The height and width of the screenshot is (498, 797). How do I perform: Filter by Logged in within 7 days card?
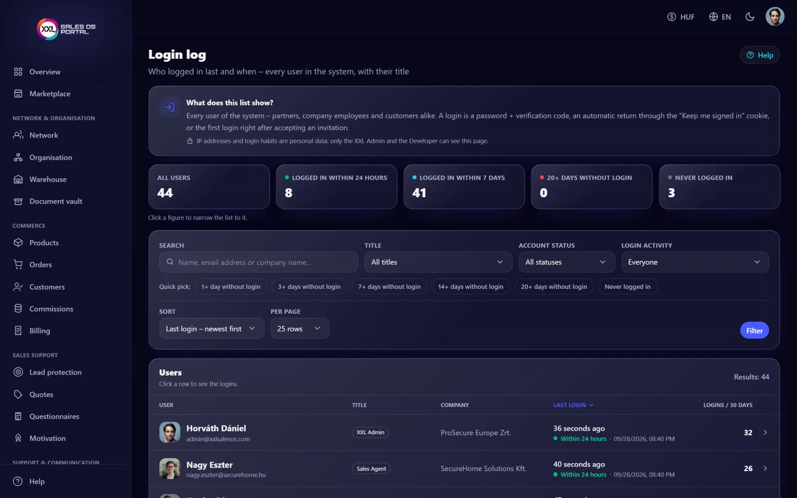464,187
